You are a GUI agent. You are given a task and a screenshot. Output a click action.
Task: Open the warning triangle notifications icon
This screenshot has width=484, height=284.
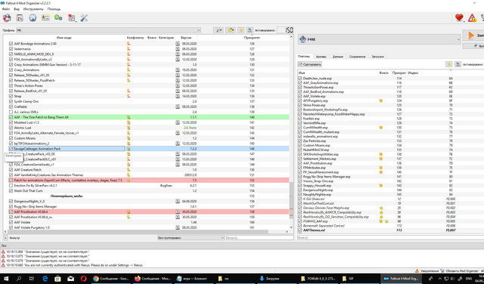pos(472,18)
